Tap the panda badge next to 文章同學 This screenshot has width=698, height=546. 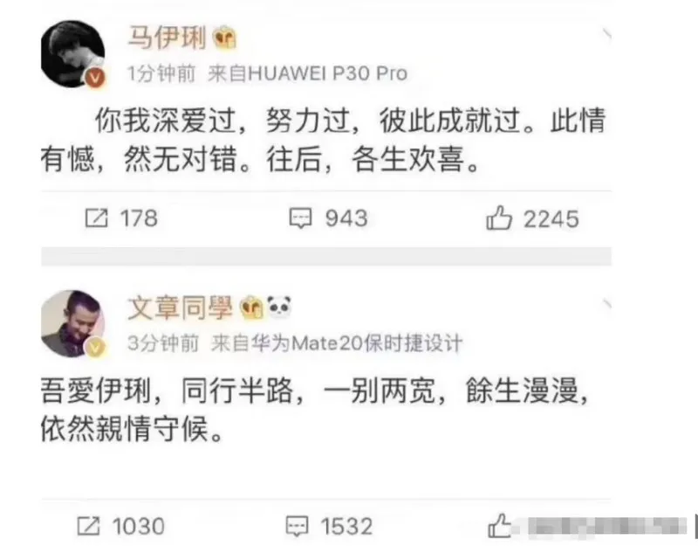click(x=279, y=308)
